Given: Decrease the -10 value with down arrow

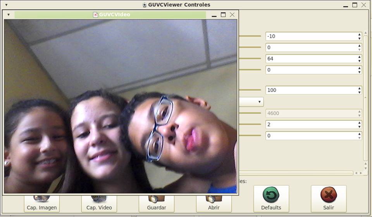Looking at the screenshot, I should point(360,38).
